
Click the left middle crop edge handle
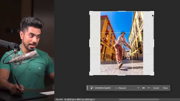[x=90, y=43]
